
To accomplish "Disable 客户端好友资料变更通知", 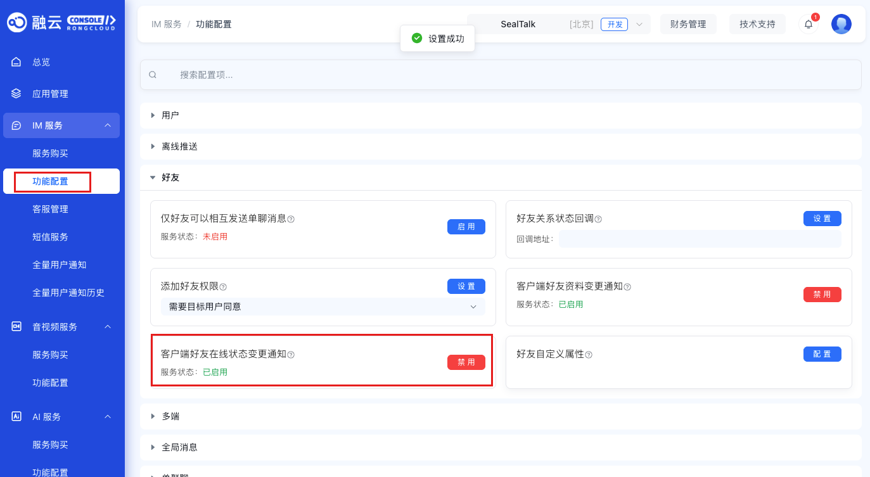I will [x=822, y=294].
